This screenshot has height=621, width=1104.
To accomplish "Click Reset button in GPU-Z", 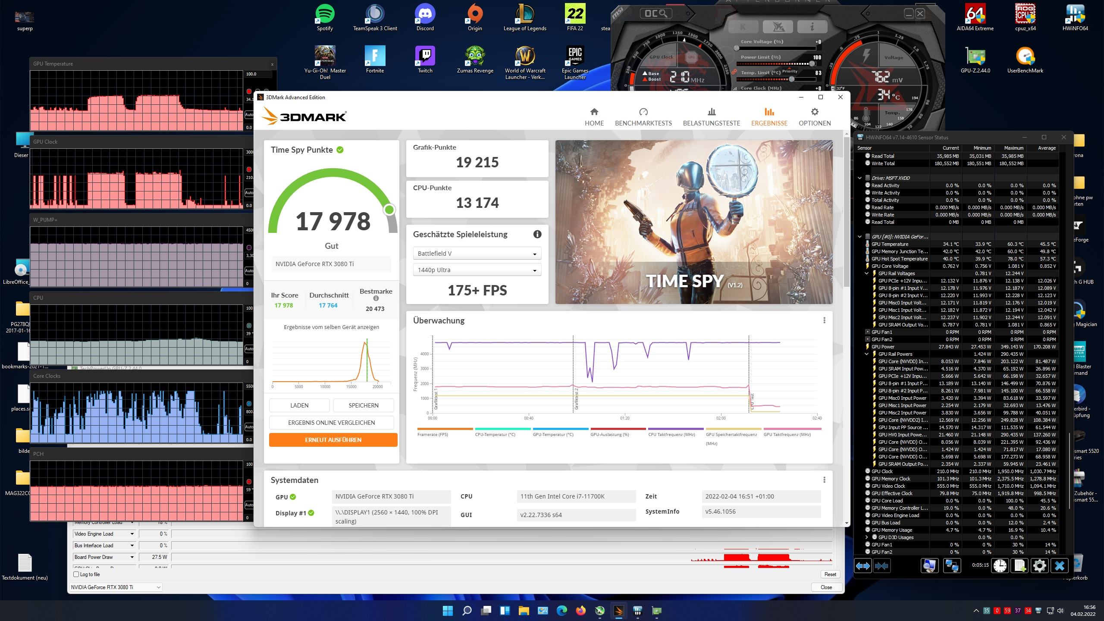I will tap(830, 574).
